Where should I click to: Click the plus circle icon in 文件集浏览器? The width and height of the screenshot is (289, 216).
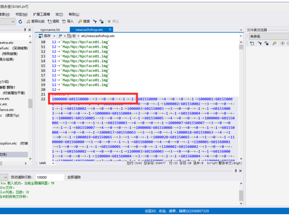[x=282, y=44]
